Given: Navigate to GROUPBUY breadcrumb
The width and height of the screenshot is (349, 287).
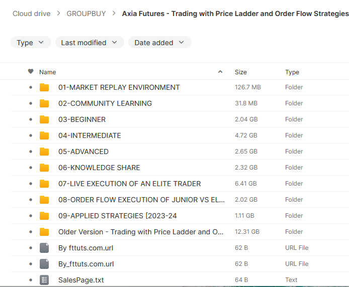Looking at the screenshot, I should pos(86,14).
